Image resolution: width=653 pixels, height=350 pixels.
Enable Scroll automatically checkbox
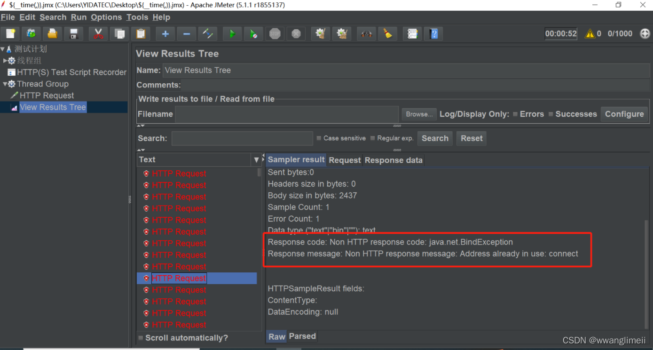tap(141, 338)
